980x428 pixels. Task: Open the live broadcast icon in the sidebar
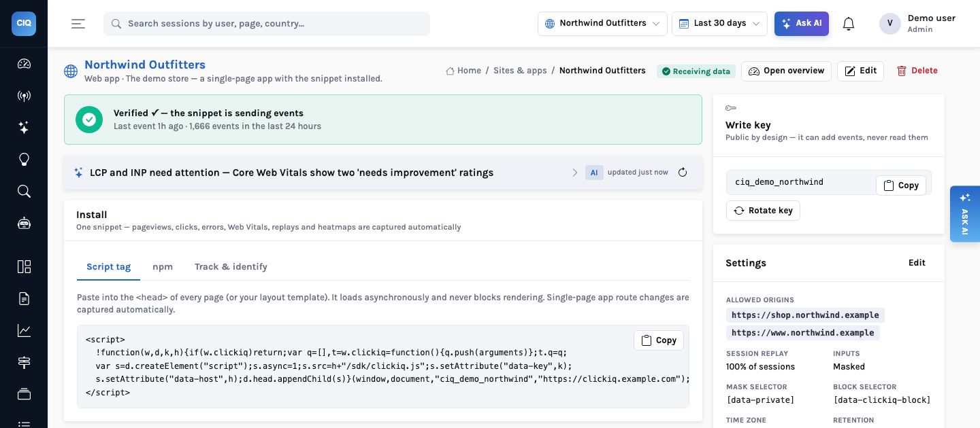[x=24, y=96]
